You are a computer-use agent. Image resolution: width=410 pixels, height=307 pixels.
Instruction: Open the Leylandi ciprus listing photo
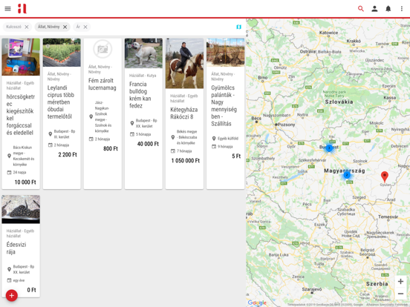[x=62, y=53]
